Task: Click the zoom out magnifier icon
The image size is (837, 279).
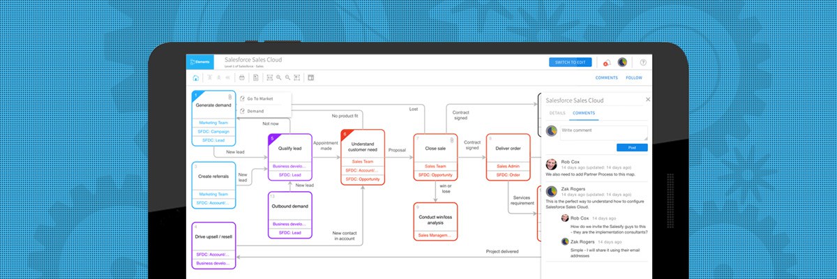Action: tap(288, 77)
